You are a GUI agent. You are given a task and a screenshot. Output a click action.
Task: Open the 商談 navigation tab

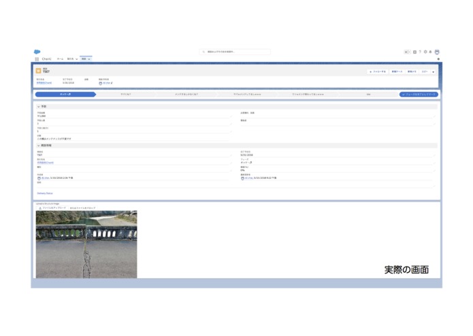tap(84, 59)
